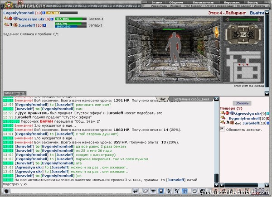Click Juravleff's blue mana bar 1665/2385
Image resolution: width=272 pixels, height=197 pixels.
click(x=71, y=27)
